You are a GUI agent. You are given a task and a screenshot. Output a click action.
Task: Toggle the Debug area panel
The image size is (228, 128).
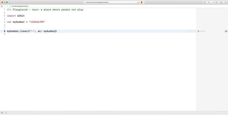[221, 2]
